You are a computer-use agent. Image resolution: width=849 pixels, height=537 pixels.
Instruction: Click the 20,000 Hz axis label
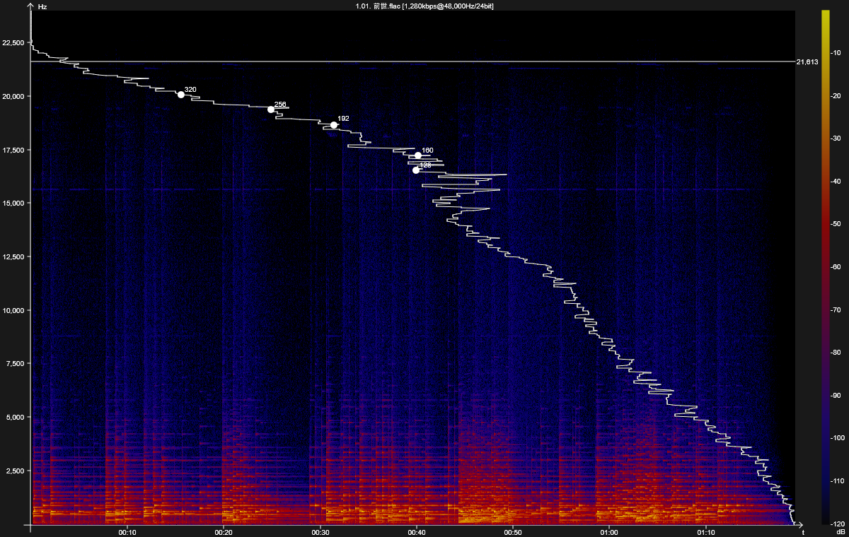[13, 96]
